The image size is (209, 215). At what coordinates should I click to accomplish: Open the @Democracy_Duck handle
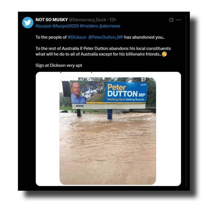coord(87,20)
